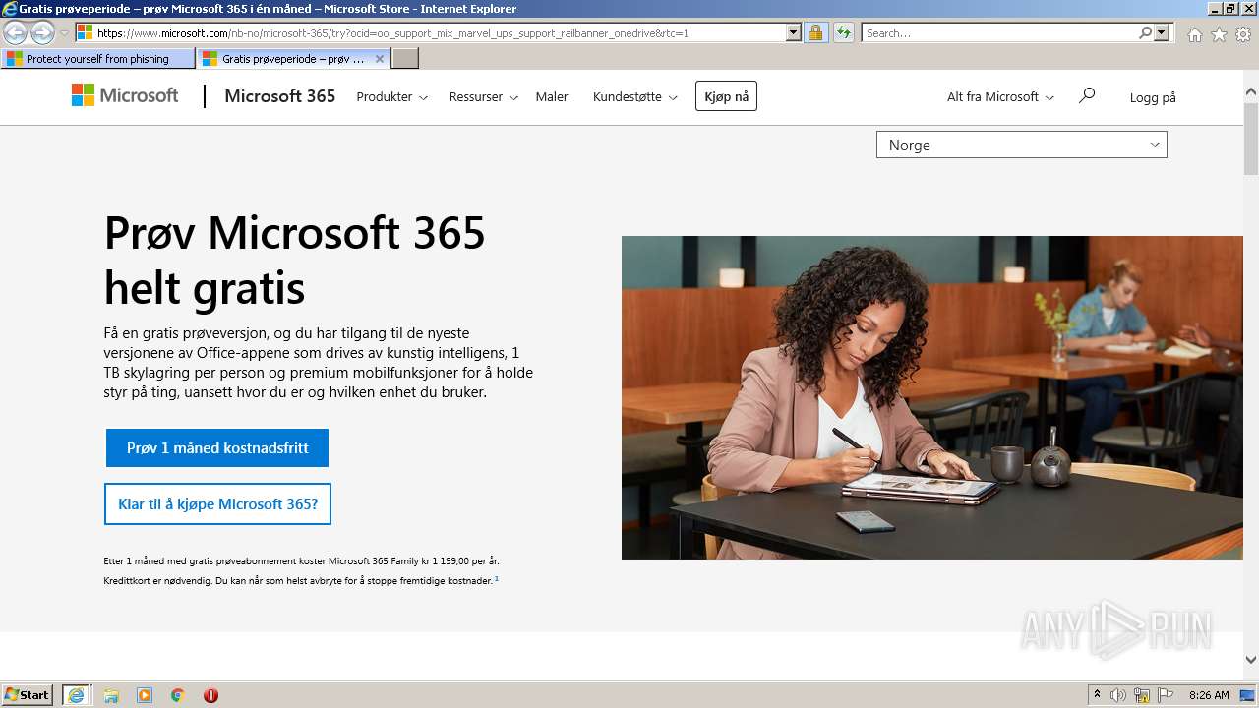The width and height of the screenshot is (1259, 708).
Task: Open Internet Explorer from the taskbar
Action: [x=76, y=695]
